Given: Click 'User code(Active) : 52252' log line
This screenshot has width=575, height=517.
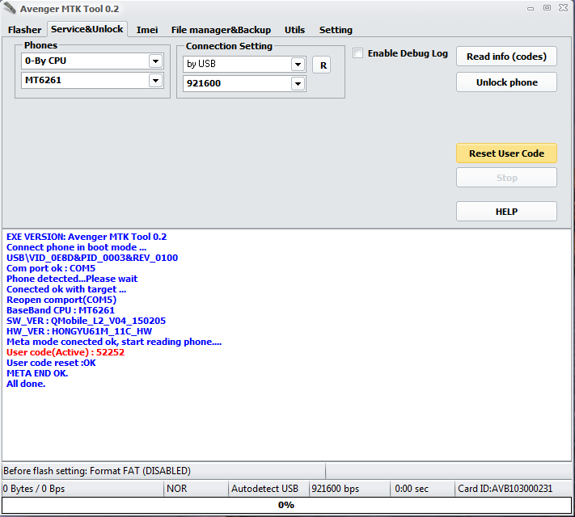Looking at the screenshot, I should click(66, 352).
